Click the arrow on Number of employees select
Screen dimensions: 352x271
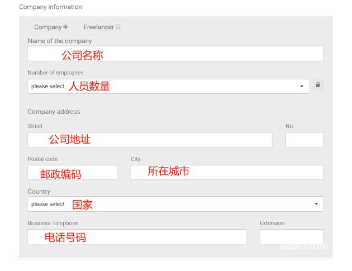pos(302,87)
